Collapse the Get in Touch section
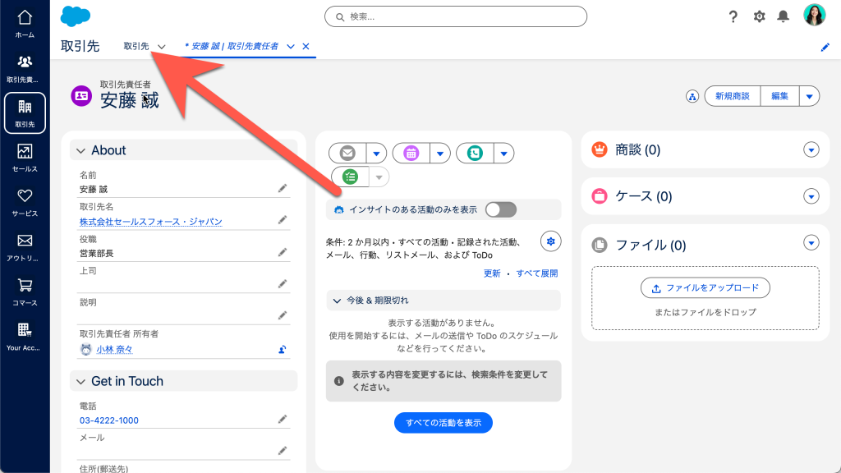Viewport: 841px width, 473px height. pos(81,382)
